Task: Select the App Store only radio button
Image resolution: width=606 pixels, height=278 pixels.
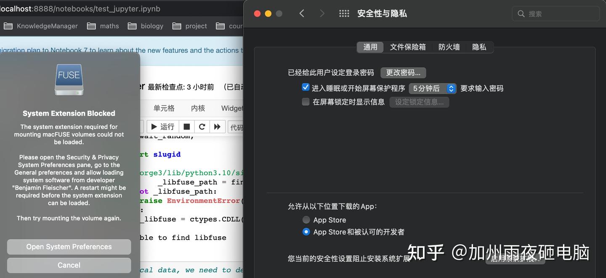Action: [307, 220]
